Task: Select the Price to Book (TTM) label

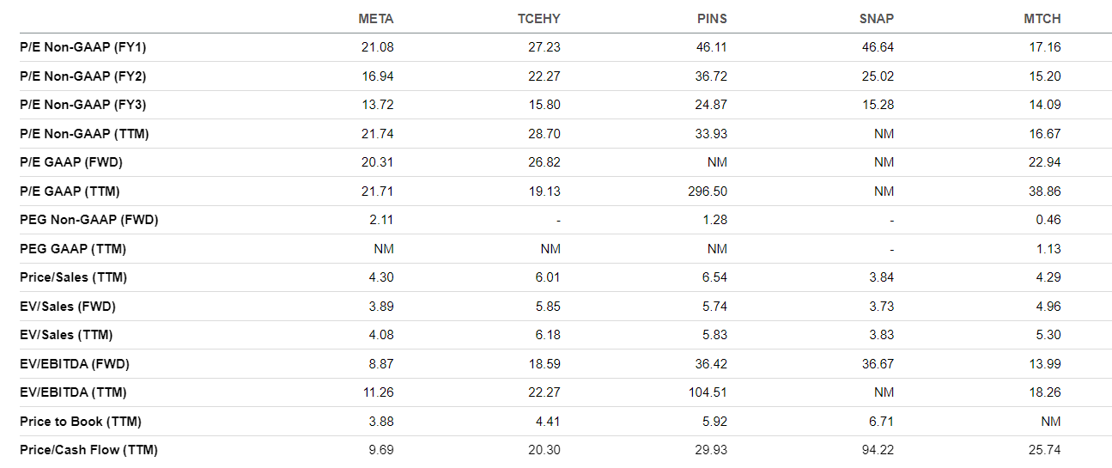Action: [x=80, y=422]
